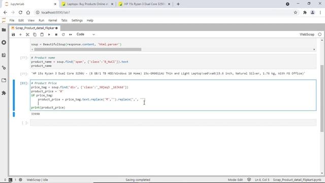Open the browser extensions puzzle icon

[x=305, y=12]
